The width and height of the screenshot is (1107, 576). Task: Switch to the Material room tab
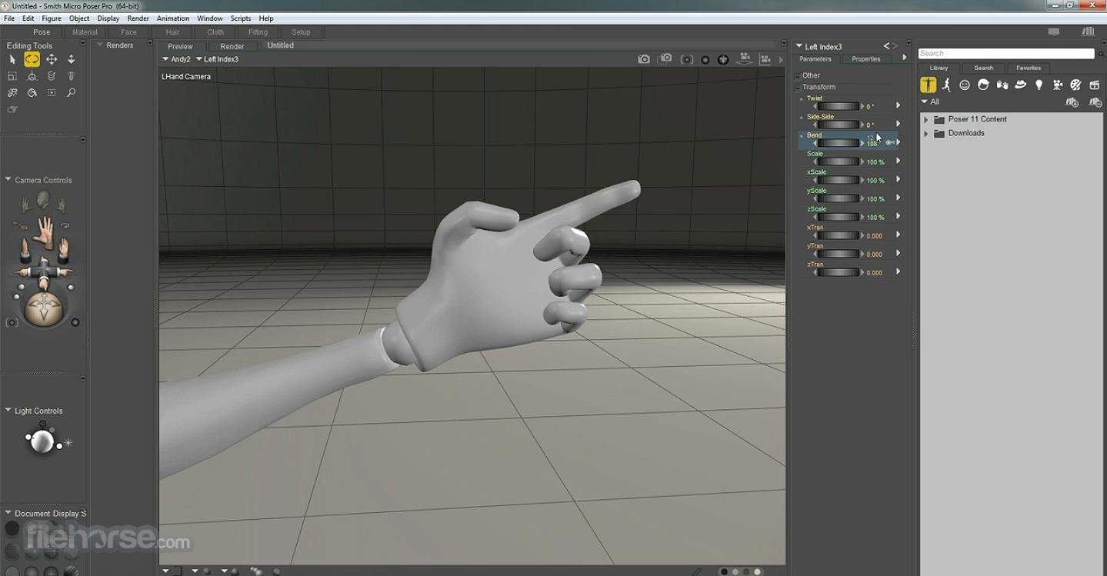point(85,32)
